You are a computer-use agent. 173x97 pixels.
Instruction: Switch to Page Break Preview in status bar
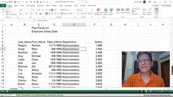pos(151,91)
